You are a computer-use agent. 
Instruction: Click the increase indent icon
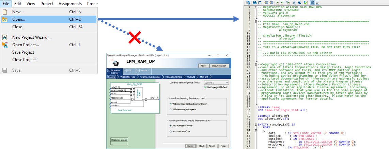click(x=266, y=2)
